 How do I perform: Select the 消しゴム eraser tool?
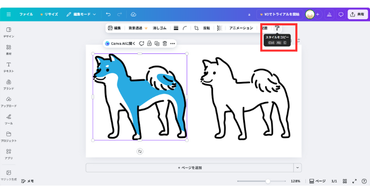tap(160, 28)
